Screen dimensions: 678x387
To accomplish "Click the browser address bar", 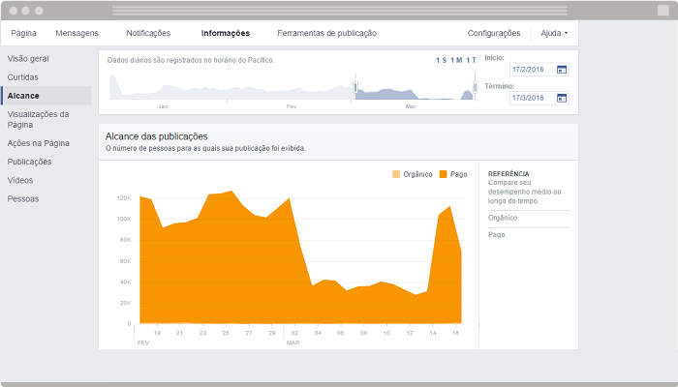I will (339, 11).
